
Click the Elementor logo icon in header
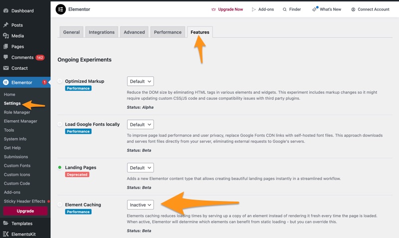click(60, 9)
